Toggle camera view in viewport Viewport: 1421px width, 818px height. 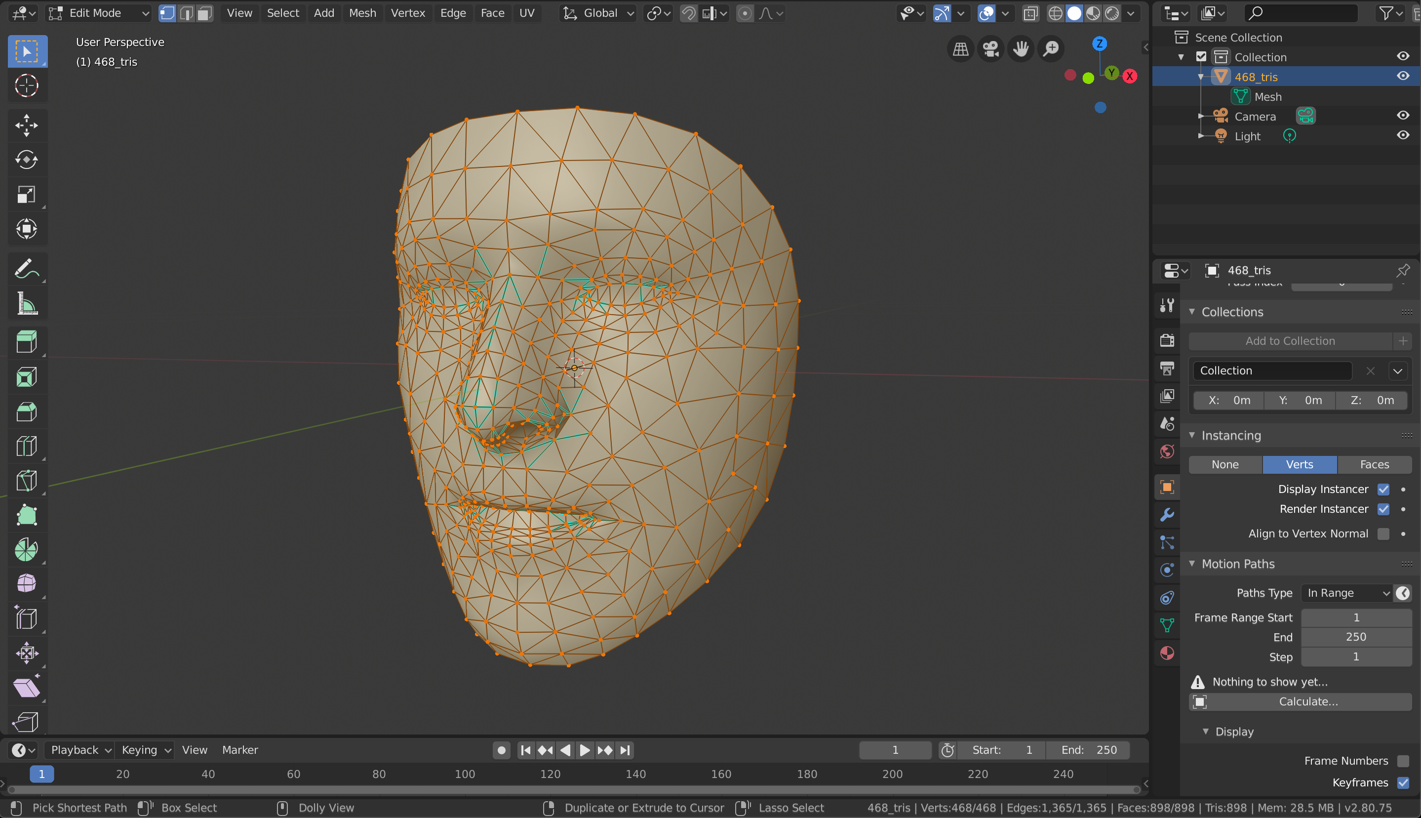click(x=990, y=49)
